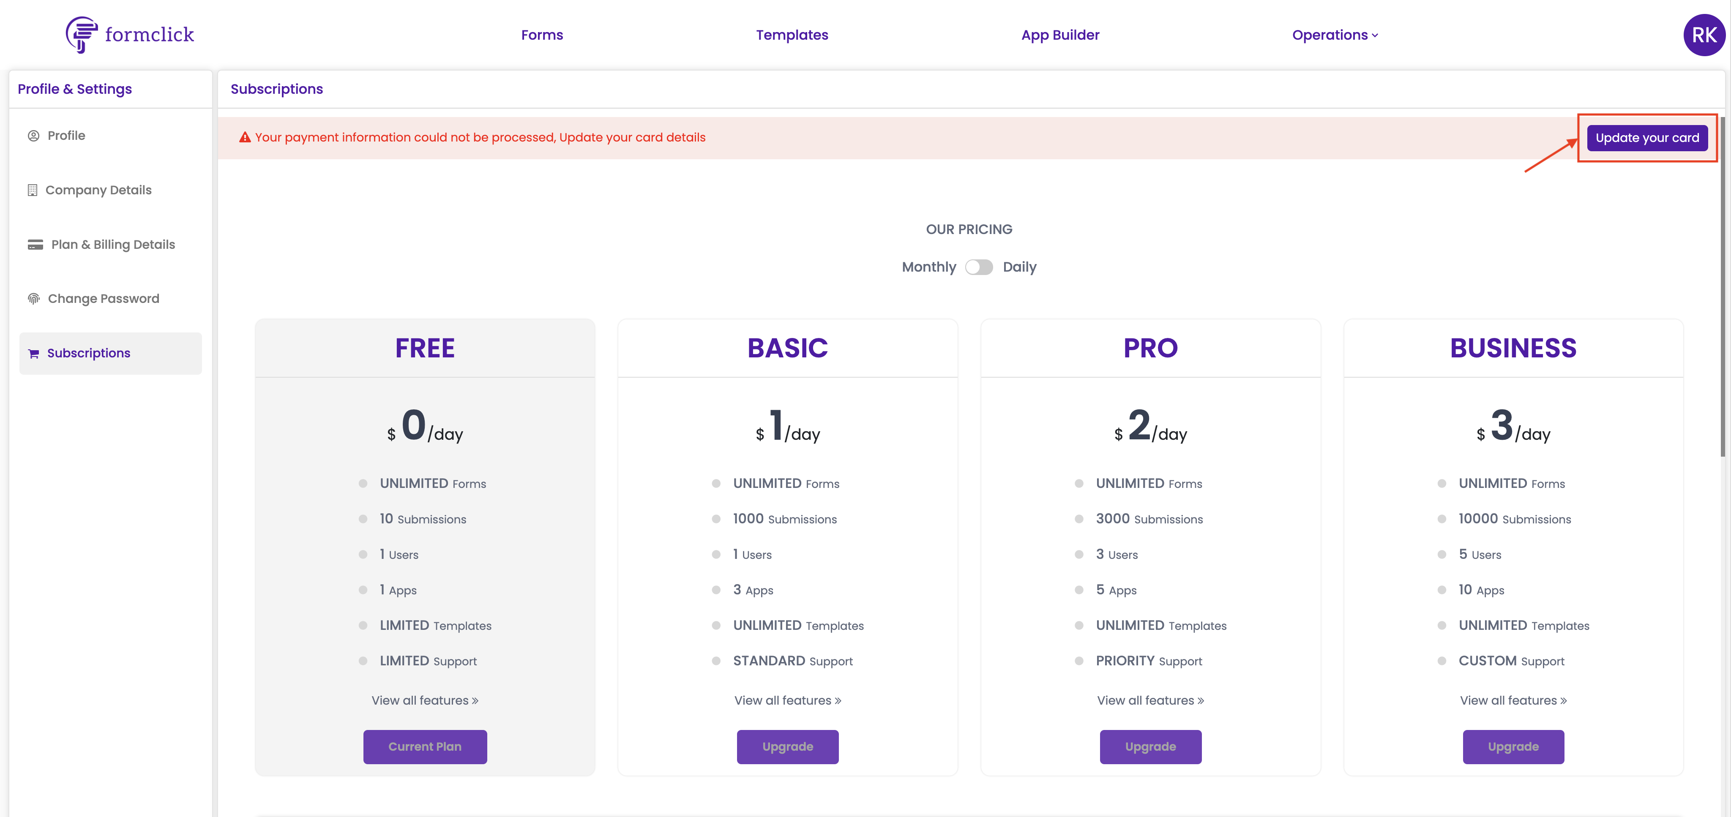This screenshot has width=1731, height=817.
Task: Toggle the Monthly/Daily pricing switch
Action: point(978,267)
